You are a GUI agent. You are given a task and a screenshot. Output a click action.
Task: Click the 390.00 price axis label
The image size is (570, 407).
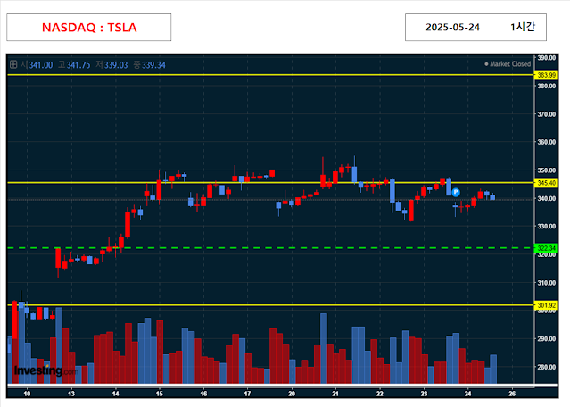547,58
